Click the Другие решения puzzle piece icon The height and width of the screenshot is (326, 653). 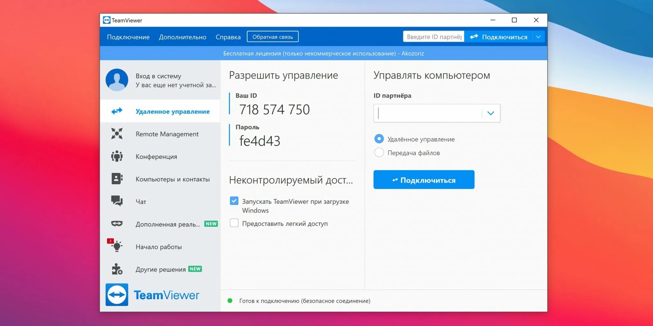(117, 269)
